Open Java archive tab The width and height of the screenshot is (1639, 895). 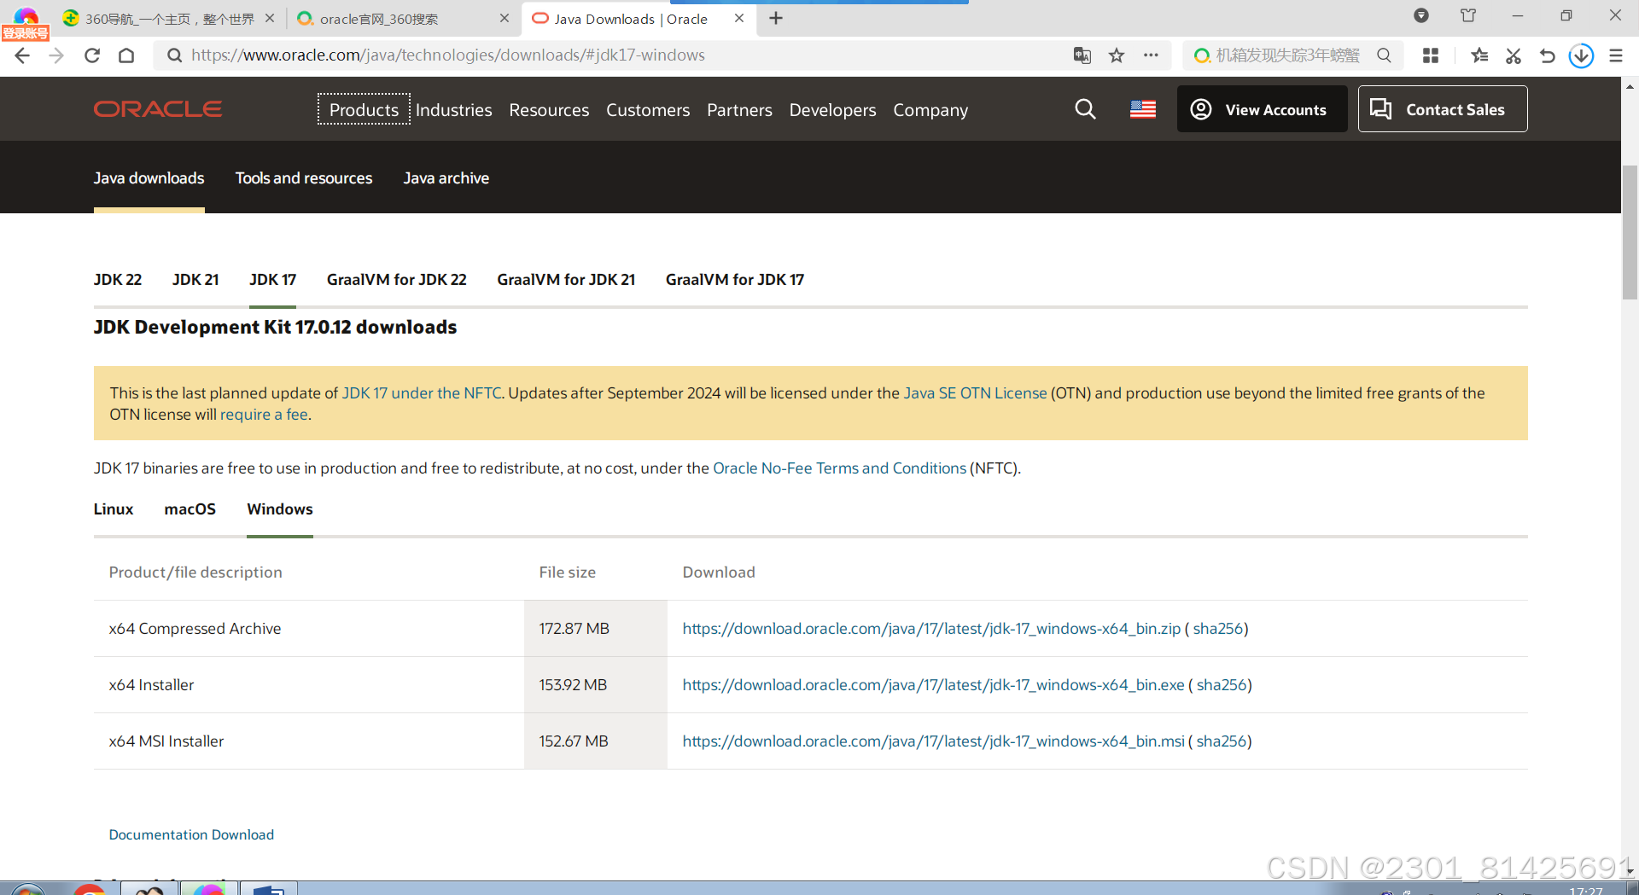[446, 178]
